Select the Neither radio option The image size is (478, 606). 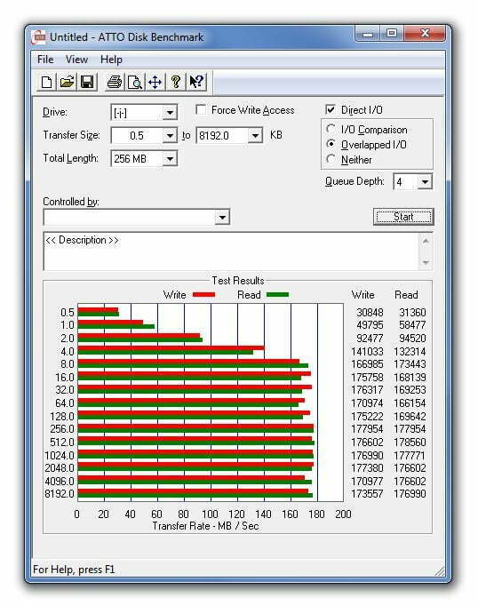[x=331, y=159]
